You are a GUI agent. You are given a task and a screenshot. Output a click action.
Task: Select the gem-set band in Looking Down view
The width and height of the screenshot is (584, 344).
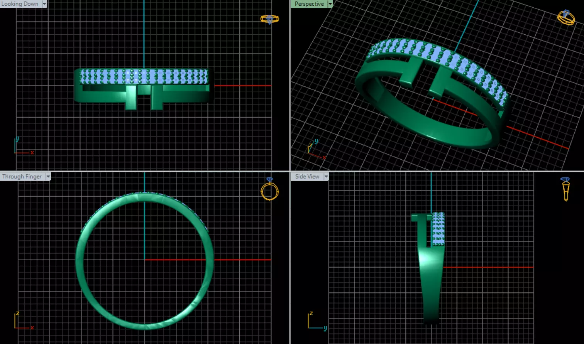144,76
